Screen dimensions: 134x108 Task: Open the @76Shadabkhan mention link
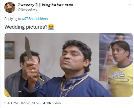pos(35,19)
